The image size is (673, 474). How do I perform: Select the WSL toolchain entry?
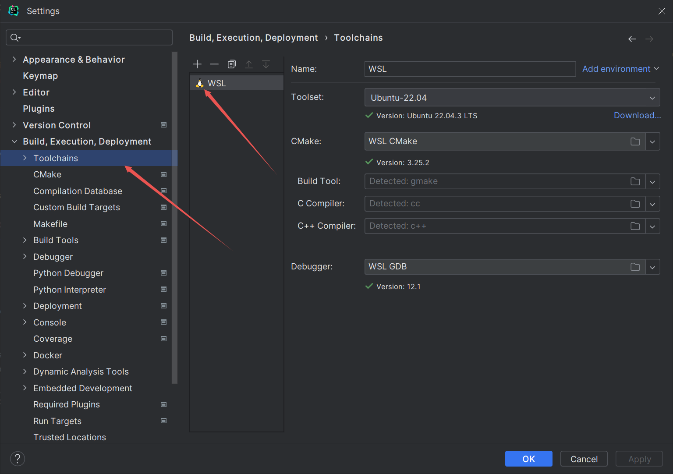[237, 83]
